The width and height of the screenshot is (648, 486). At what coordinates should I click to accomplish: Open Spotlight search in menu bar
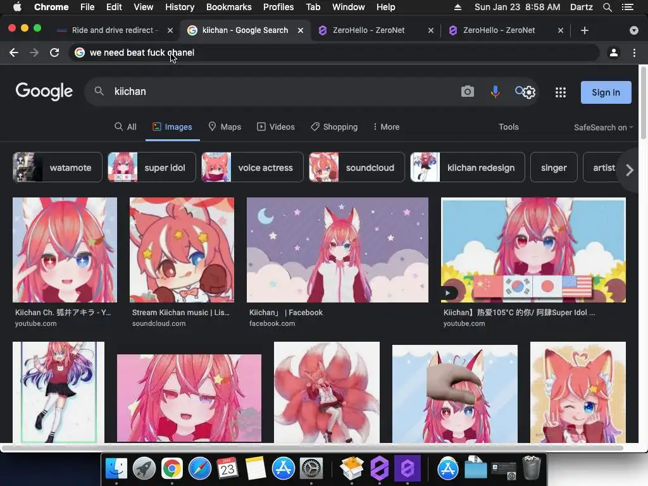click(607, 7)
